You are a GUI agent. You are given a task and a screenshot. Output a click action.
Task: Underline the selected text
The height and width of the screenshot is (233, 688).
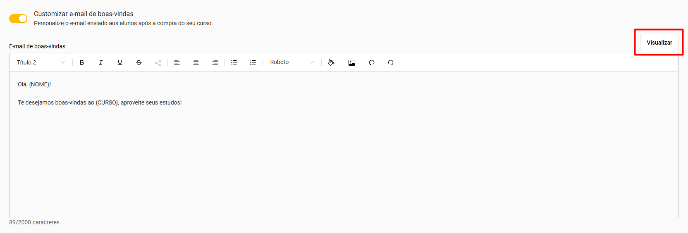[120, 62]
